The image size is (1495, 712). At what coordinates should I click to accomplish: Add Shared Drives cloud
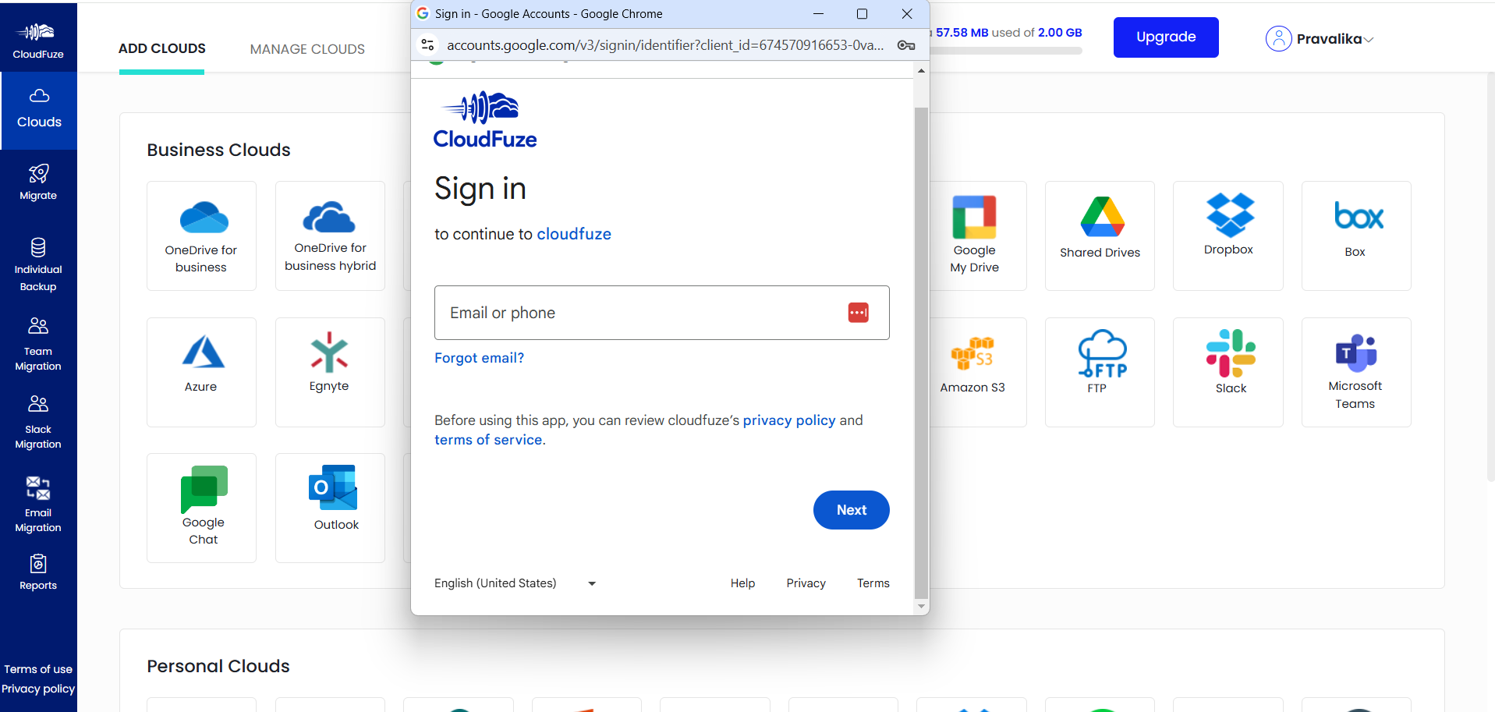click(x=1100, y=236)
